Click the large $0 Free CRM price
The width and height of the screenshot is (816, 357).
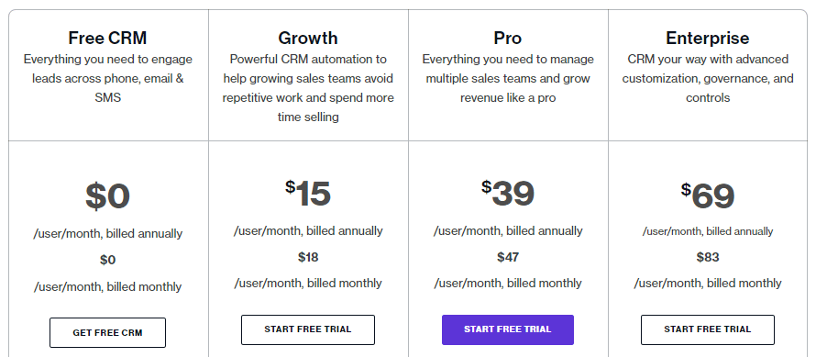(107, 196)
